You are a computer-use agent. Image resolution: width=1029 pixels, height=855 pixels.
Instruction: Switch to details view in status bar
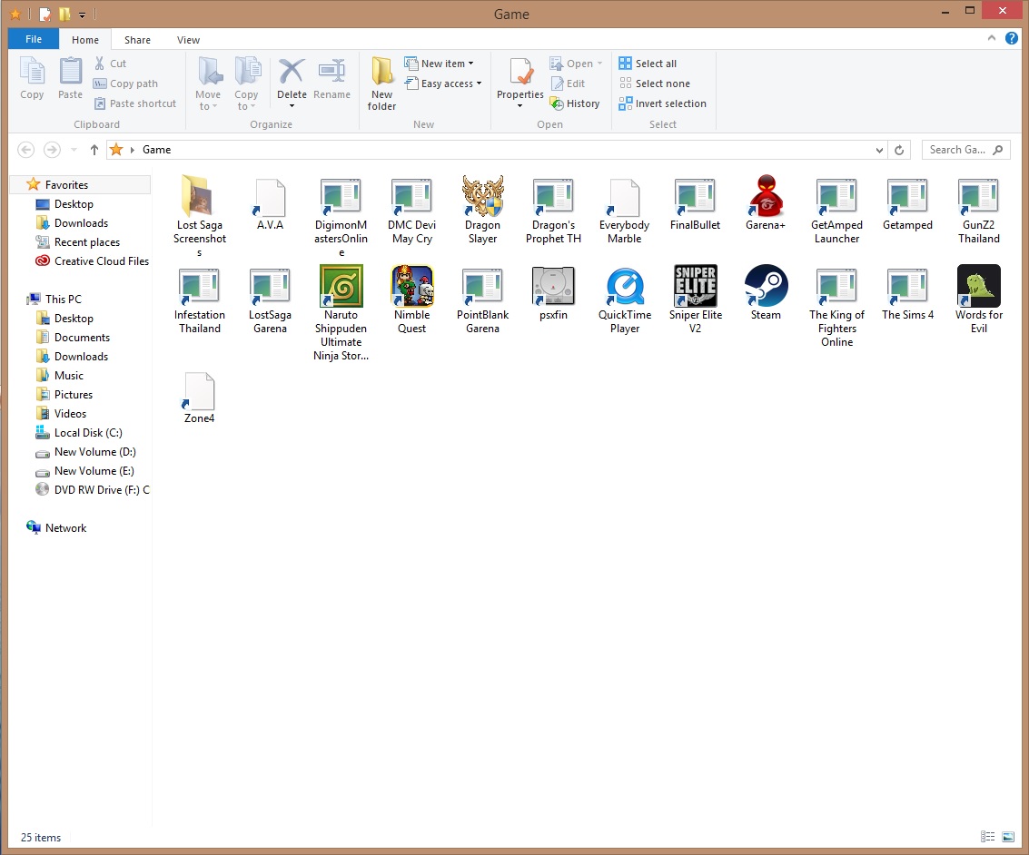[x=988, y=837]
